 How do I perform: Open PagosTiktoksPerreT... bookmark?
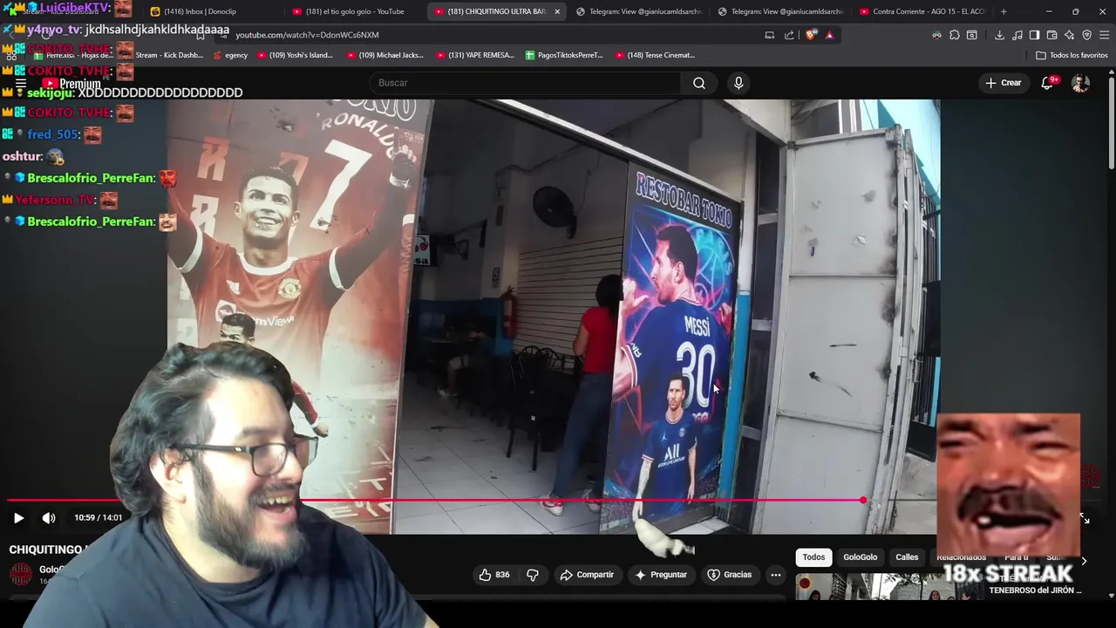pos(564,55)
